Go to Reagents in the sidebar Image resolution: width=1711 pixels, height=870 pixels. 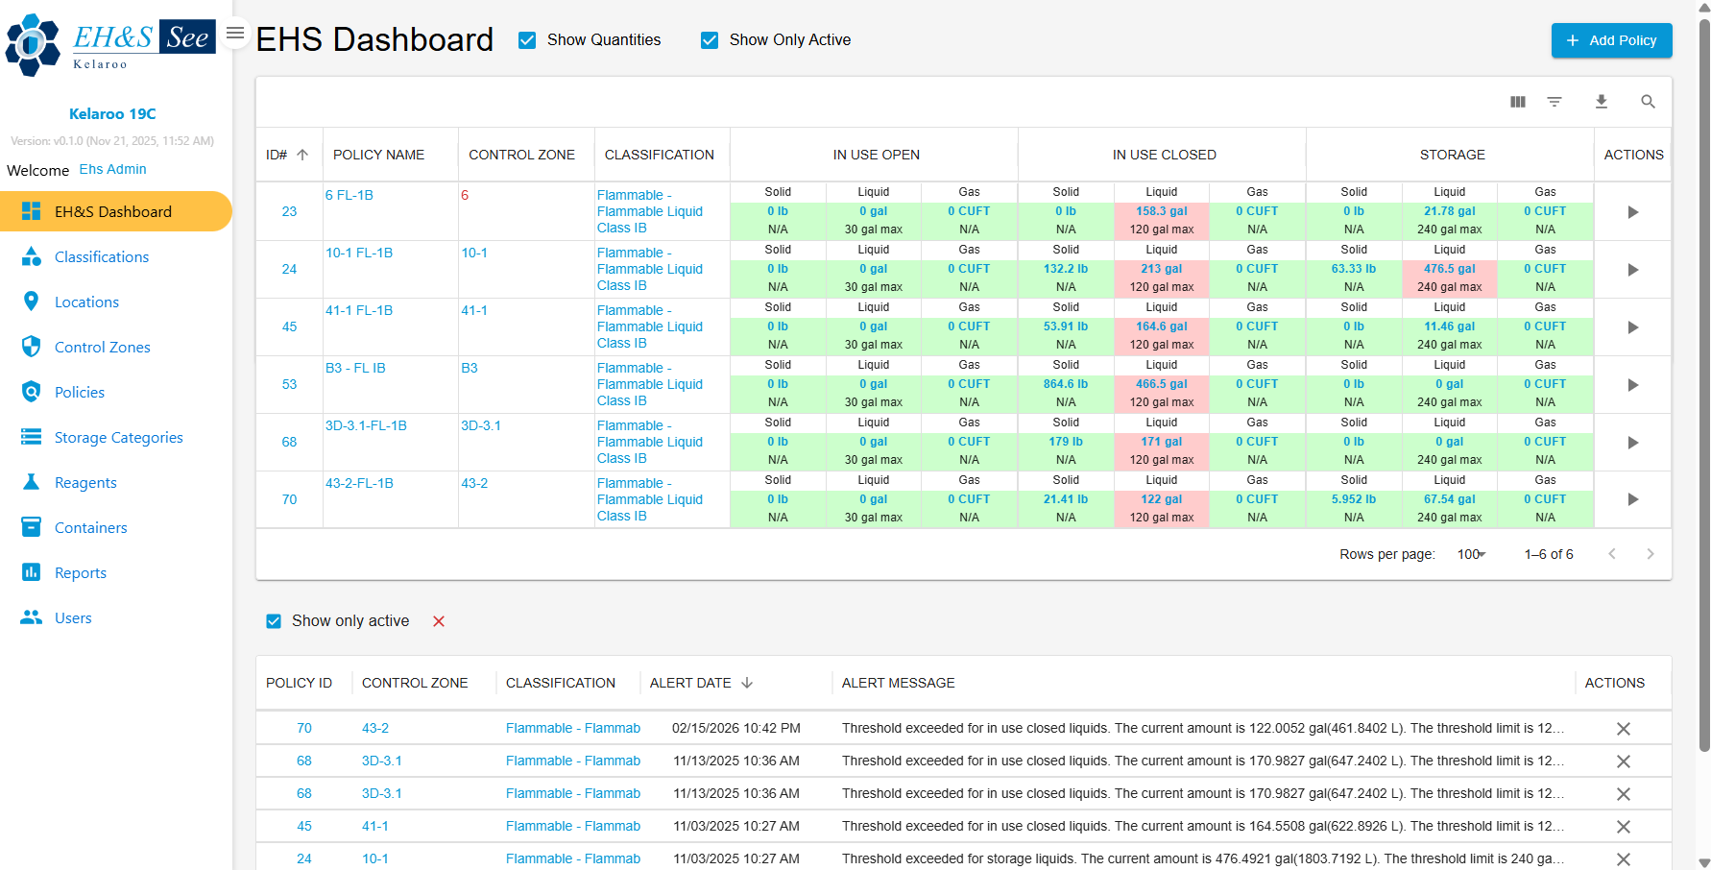(85, 483)
